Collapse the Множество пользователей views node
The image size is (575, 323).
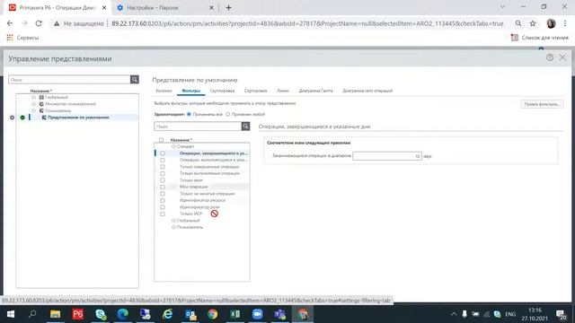tap(34, 104)
